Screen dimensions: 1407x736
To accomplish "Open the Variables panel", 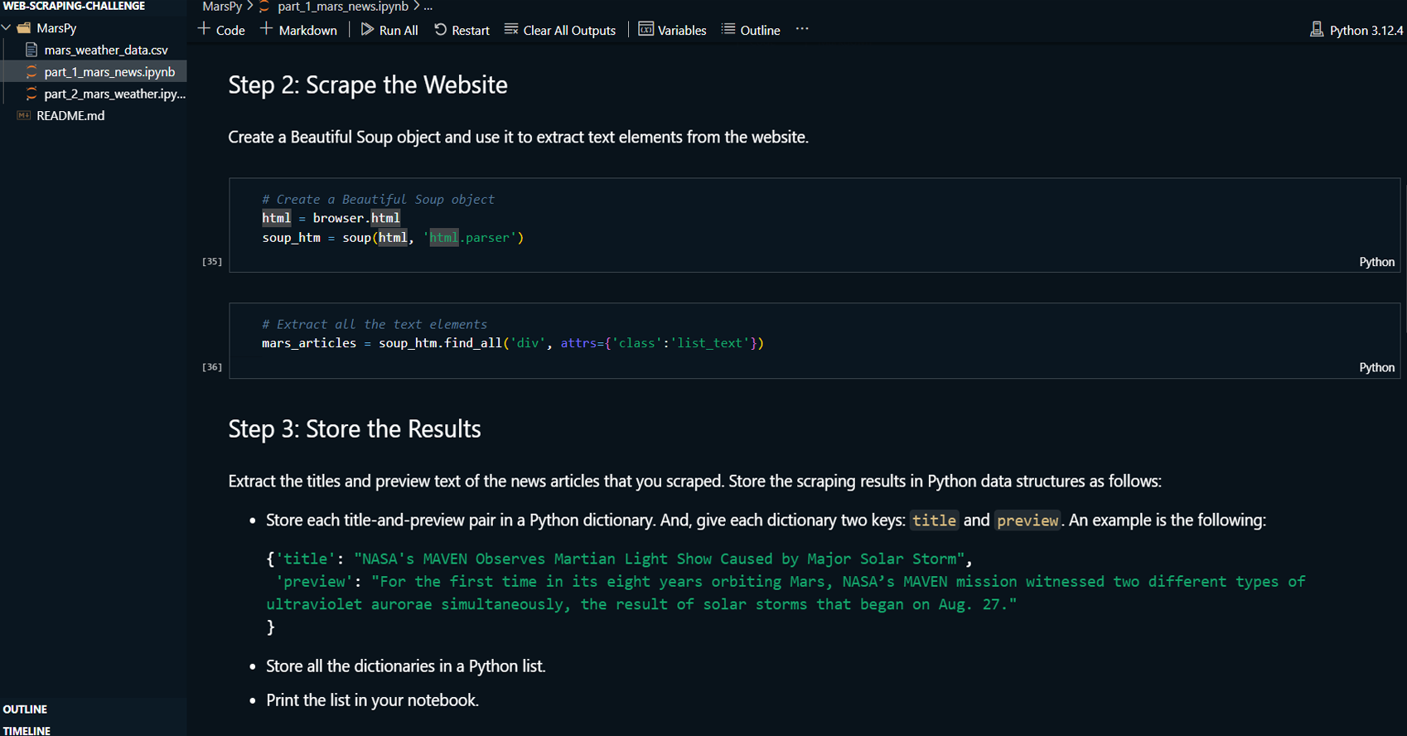I will (672, 30).
